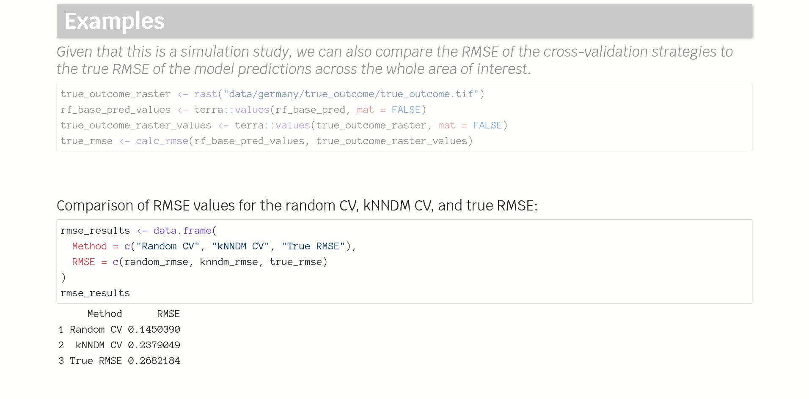Click the first mat = FALSE argument
This screenshot has height=399, width=809.
(x=388, y=109)
